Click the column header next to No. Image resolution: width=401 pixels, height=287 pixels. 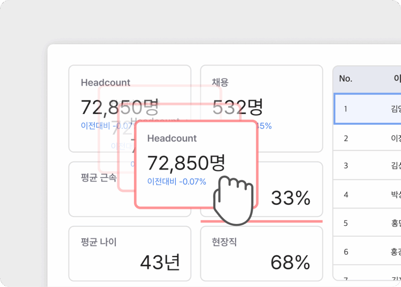point(396,79)
